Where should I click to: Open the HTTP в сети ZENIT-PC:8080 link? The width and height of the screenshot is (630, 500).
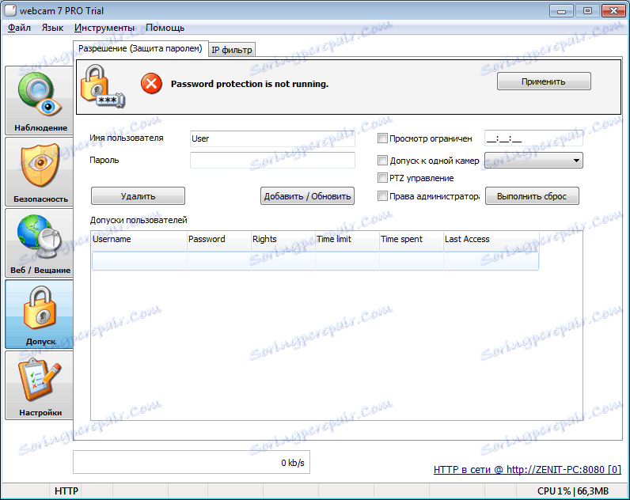pos(527,469)
